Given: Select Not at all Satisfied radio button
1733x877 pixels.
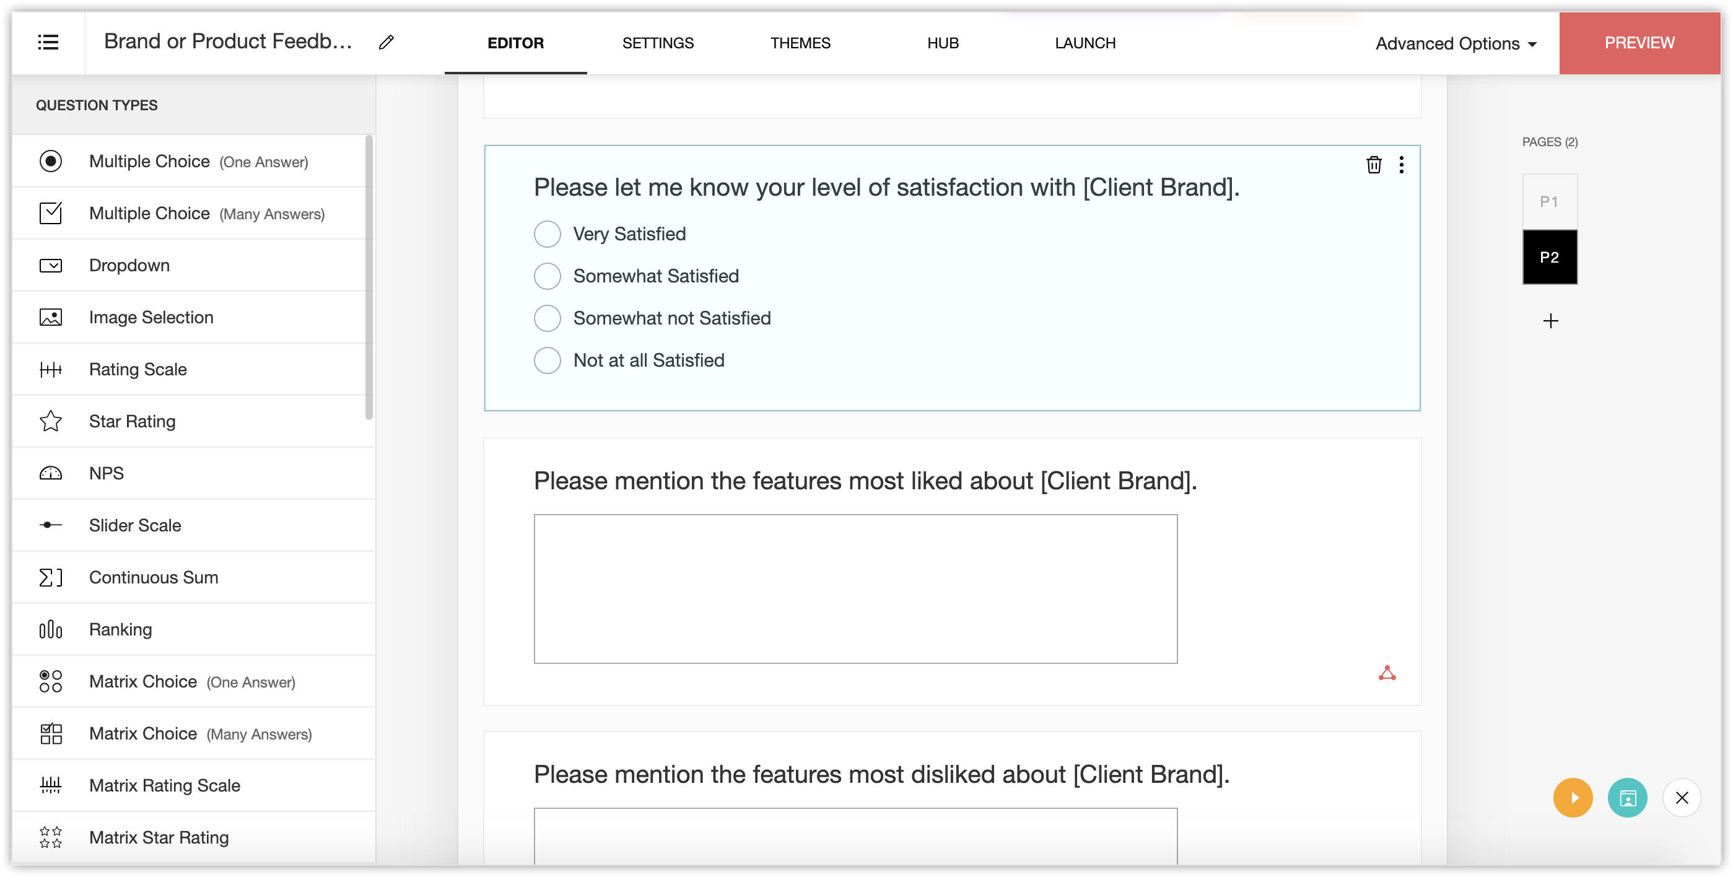Looking at the screenshot, I should pyautogui.click(x=548, y=360).
